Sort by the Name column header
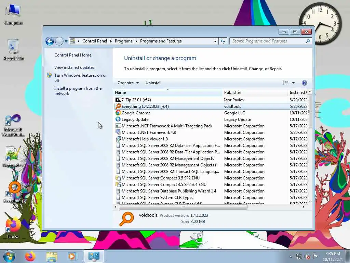 coord(167,92)
